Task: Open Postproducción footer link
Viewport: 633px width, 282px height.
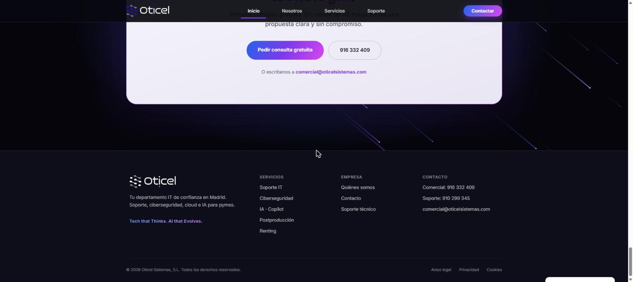Action: pos(277,220)
